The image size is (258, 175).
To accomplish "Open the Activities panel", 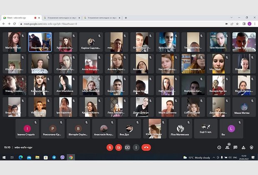I will 243,147.
